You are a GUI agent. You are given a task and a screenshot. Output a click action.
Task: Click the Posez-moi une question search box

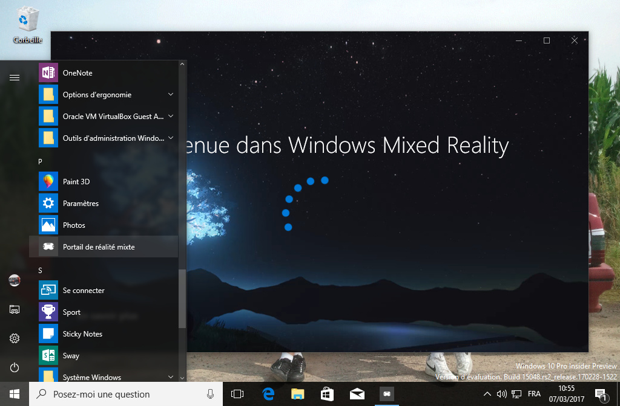[126, 394]
